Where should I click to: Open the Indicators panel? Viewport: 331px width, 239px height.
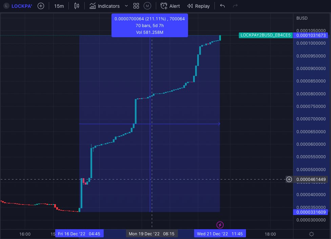[105, 6]
